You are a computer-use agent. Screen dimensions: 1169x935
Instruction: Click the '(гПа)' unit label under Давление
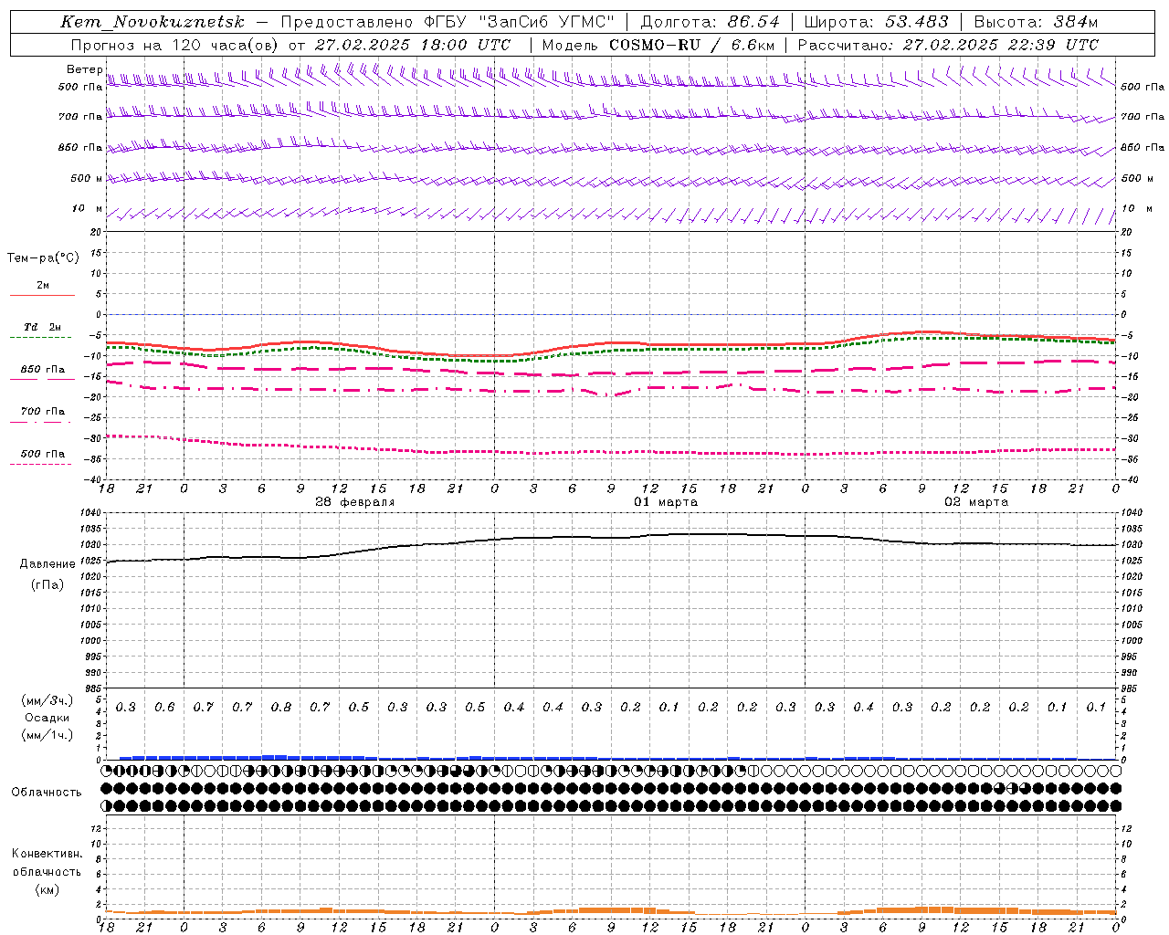47,584
